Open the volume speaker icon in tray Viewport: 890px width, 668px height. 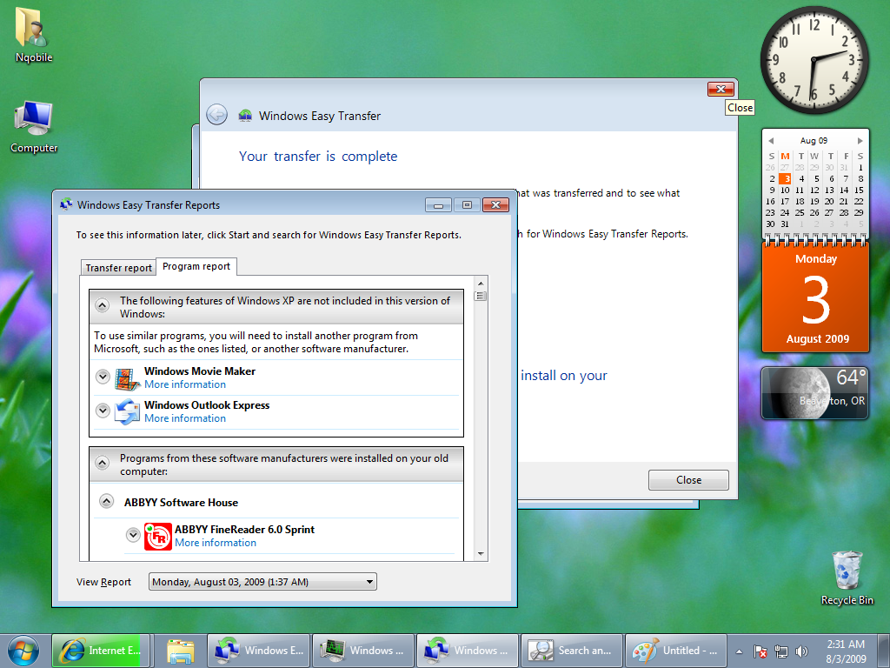click(801, 651)
